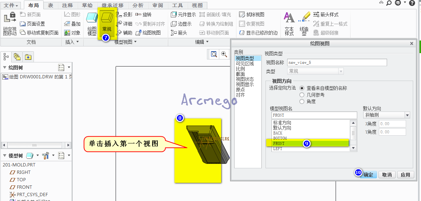Click 移动或复制页面 in the ribbon
421x201 pixels.
coord(39,33)
